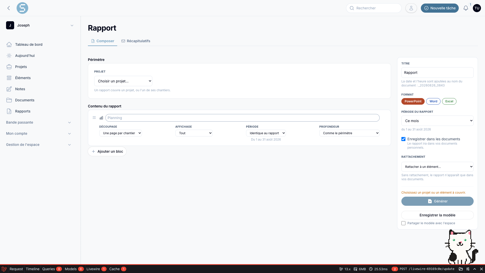Enable Partager le modèle avec l'espace
The height and width of the screenshot is (273, 485).
coord(403,223)
